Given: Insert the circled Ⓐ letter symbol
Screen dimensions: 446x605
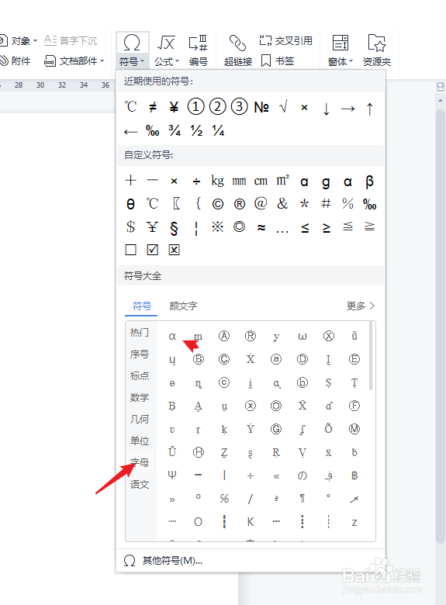Looking at the screenshot, I should point(223,336).
